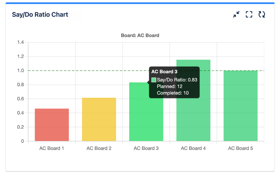Click the red AC Board 1 bar

click(52, 125)
